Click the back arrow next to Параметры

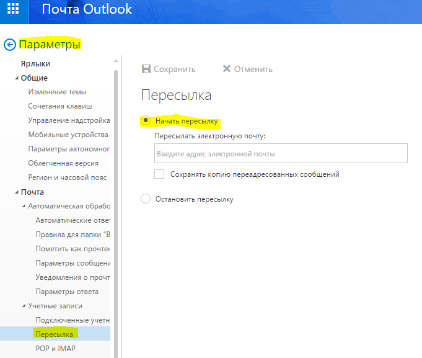(10, 45)
